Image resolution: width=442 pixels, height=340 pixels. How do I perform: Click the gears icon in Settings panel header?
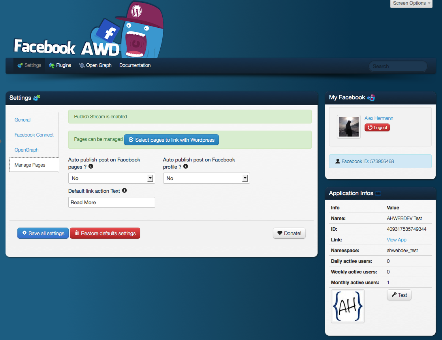36,98
